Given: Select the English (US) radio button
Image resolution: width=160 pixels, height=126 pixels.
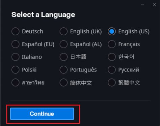Looking at the screenshot, I should [112, 31].
